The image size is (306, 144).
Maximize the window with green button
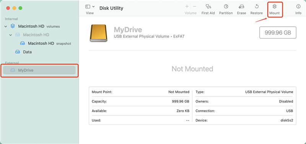point(20,8)
